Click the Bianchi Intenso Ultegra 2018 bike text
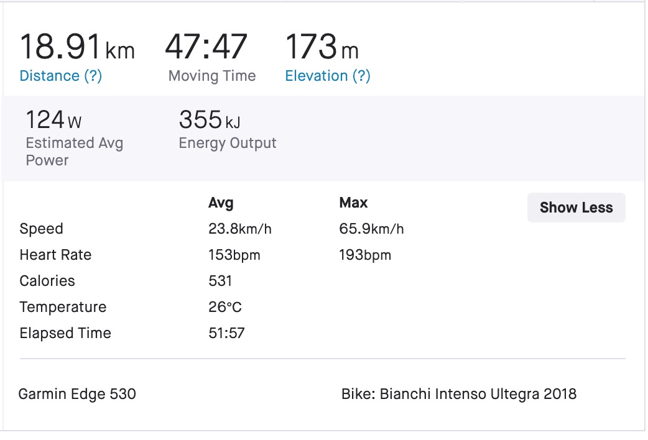This screenshot has width=648, height=440. (x=478, y=394)
